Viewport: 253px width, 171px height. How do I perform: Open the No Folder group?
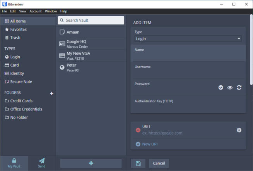[28, 117]
